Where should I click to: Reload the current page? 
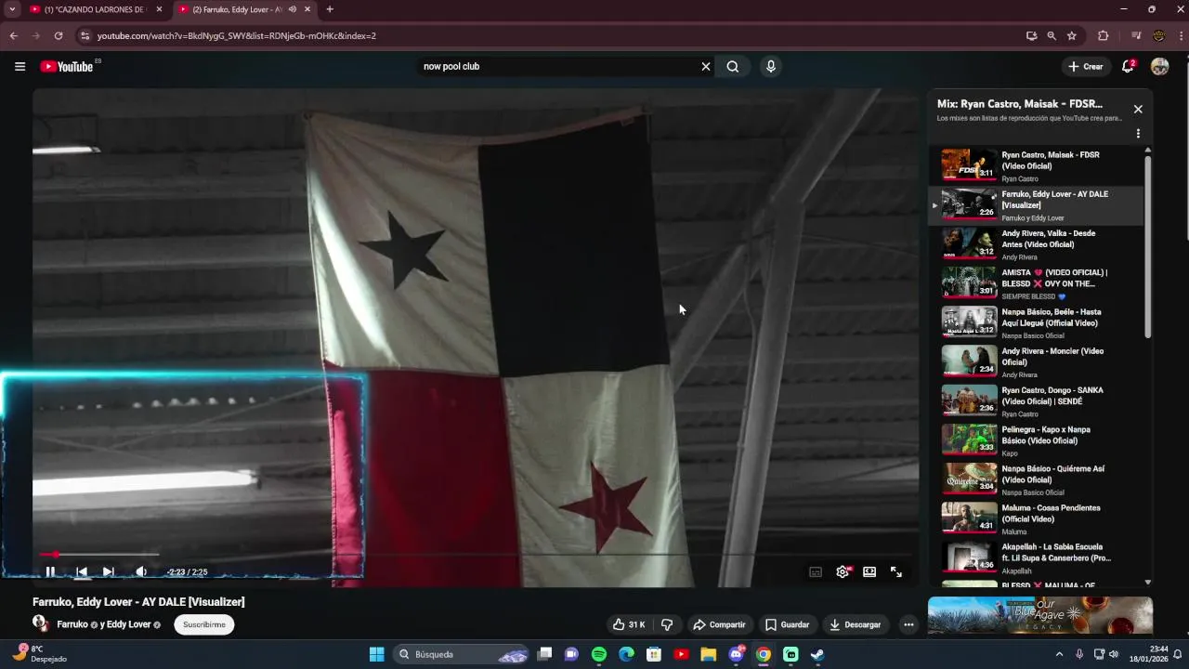[58, 35]
